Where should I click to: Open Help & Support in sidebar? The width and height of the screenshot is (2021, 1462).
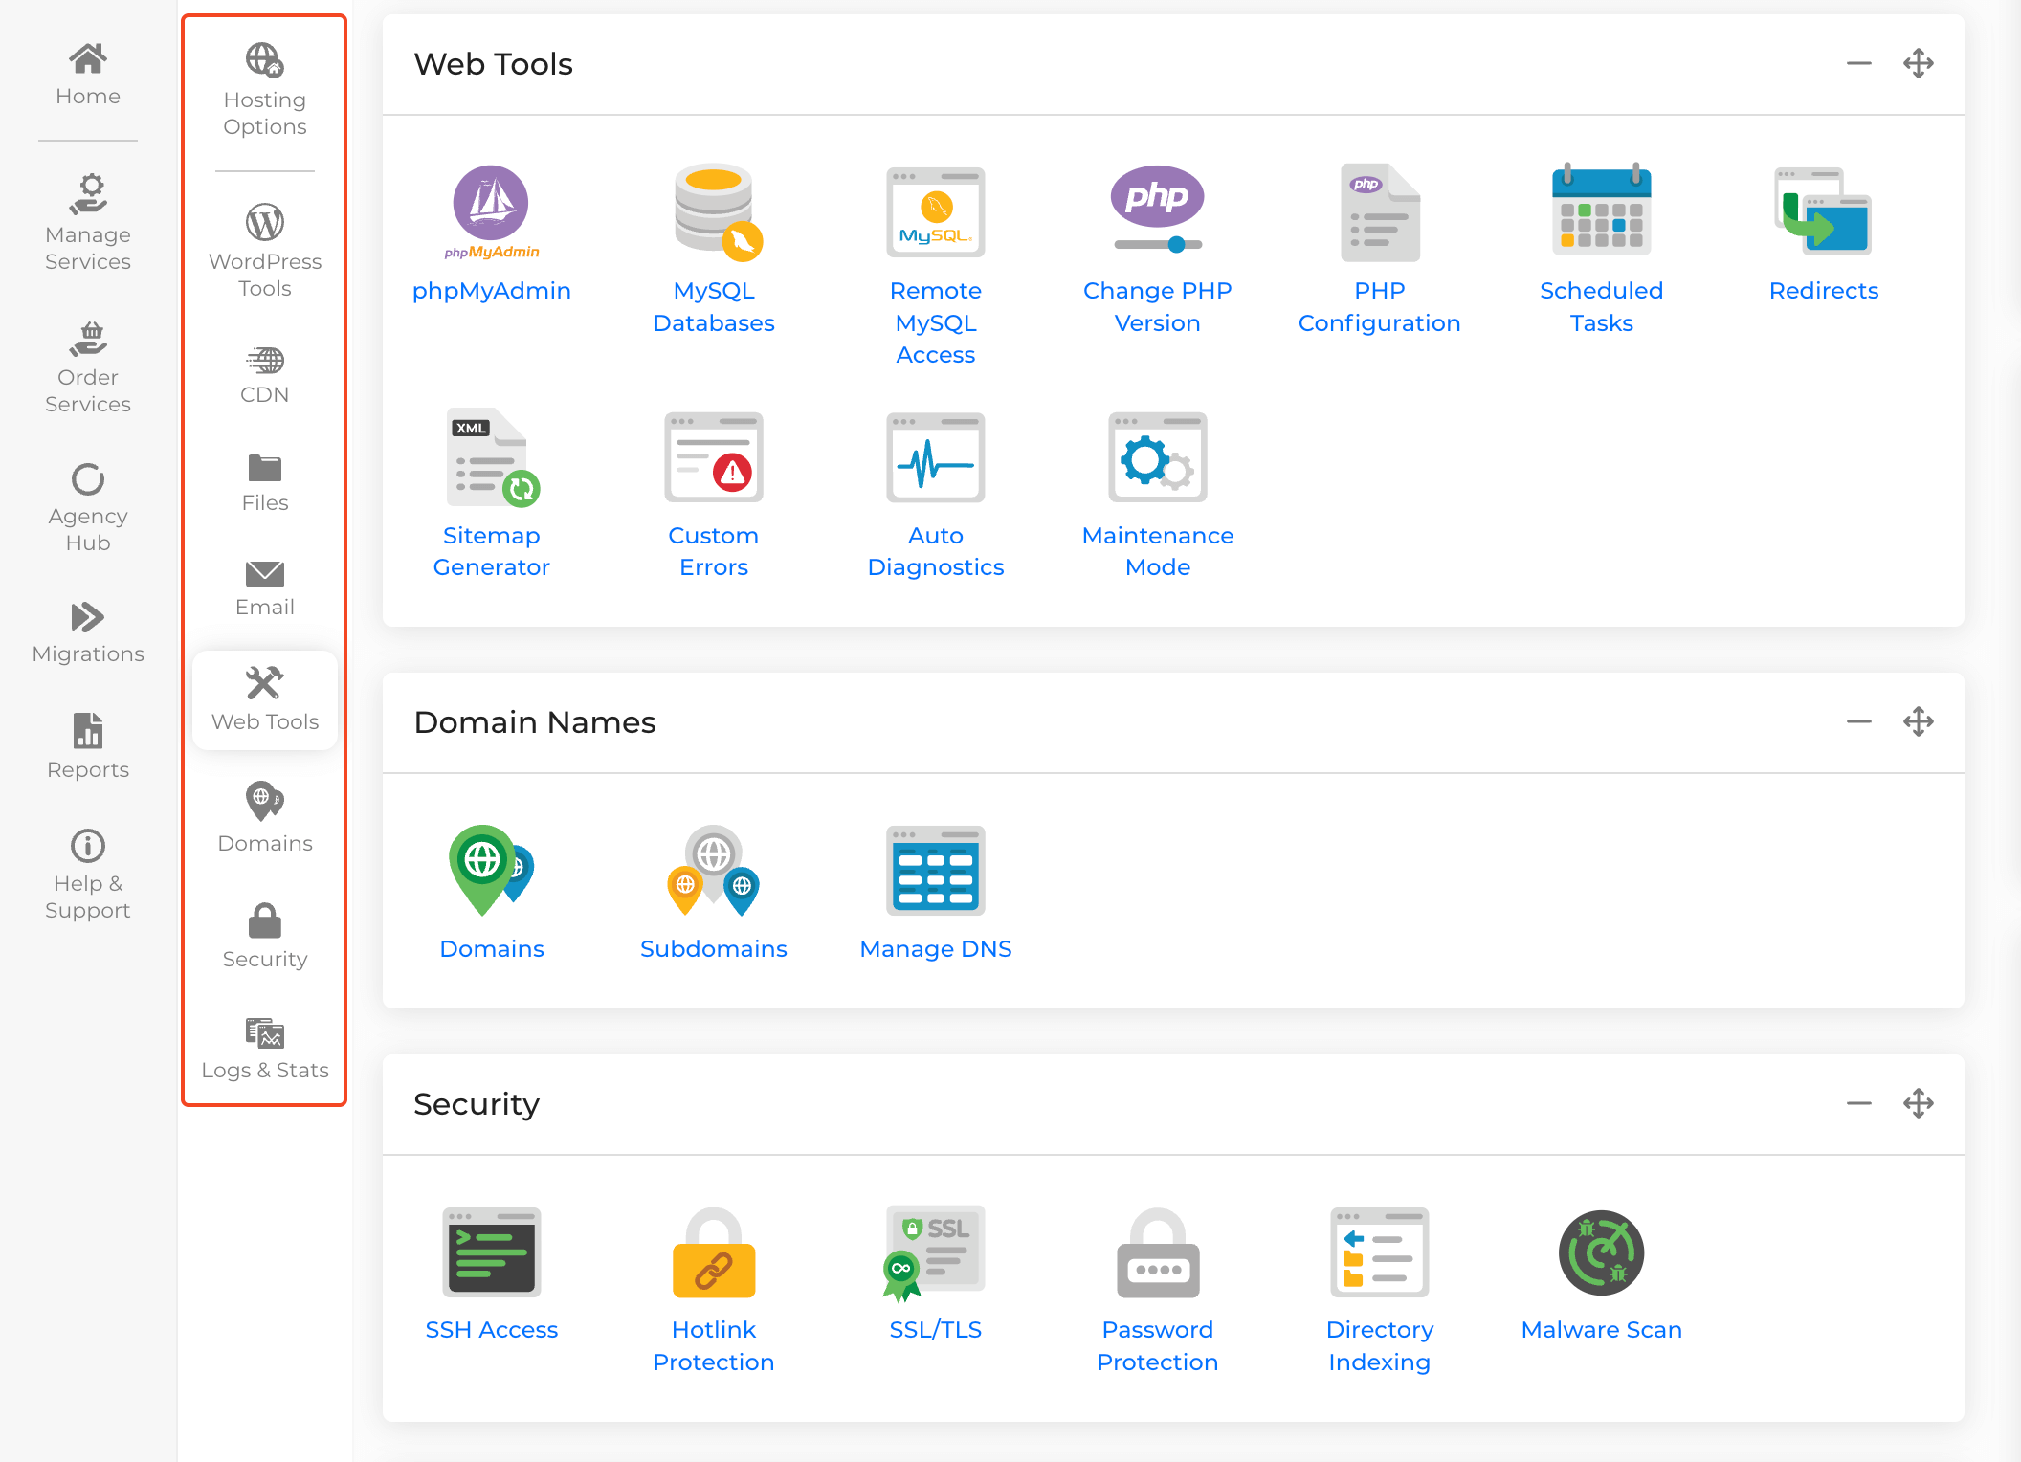pos(88,875)
